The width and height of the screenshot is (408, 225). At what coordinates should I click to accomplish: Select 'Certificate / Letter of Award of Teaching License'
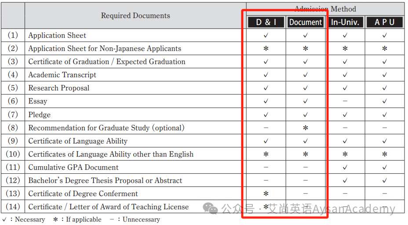coord(109,207)
